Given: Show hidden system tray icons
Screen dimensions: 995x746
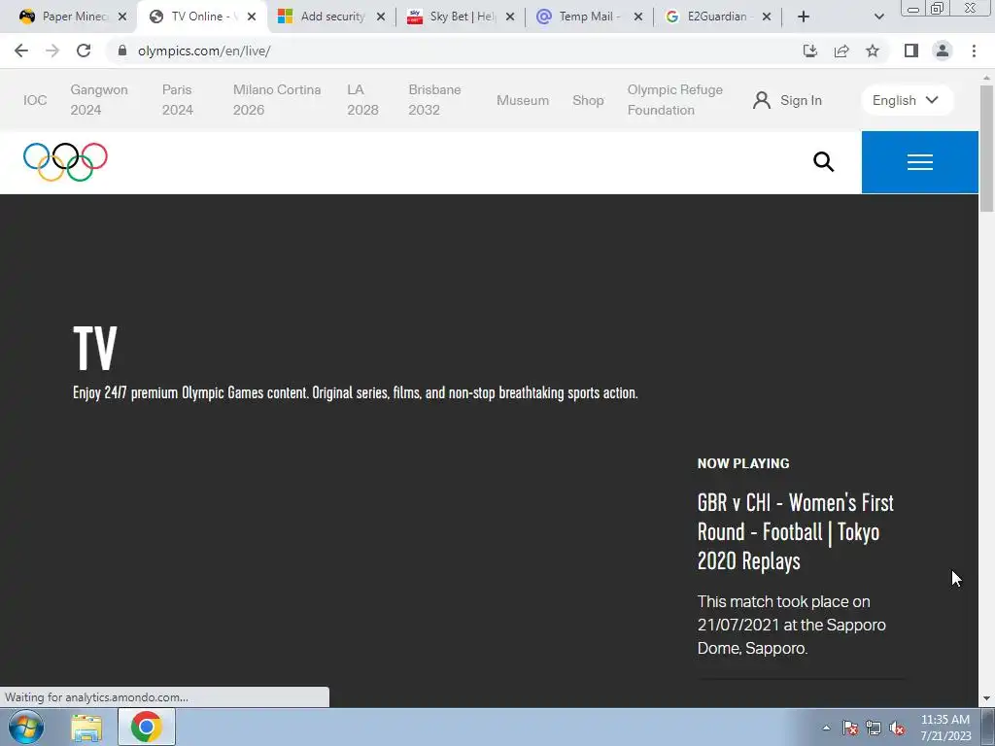Looking at the screenshot, I should click(x=826, y=728).
